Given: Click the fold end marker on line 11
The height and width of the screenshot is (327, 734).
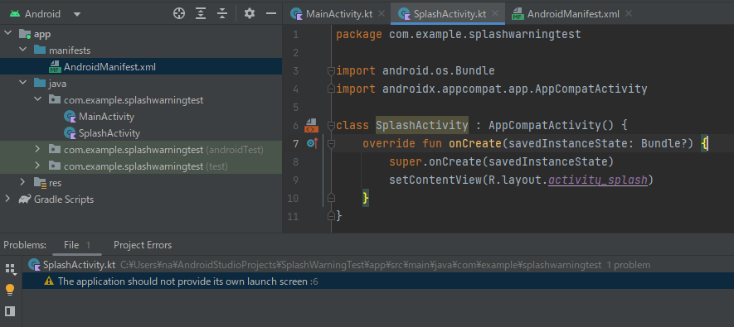Looking at the screenshot, I should (331, 216).
